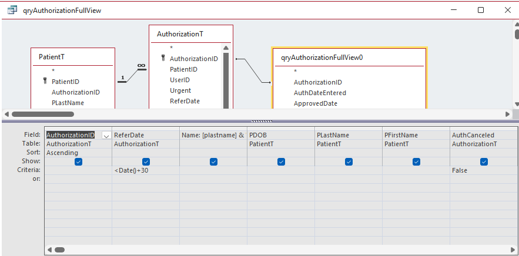Click the pane splitter grip handle

click(x=259, y=121)
